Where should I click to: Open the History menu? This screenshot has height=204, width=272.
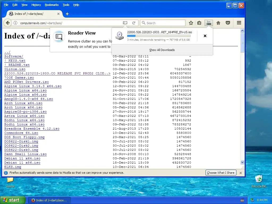(x=36, y=5)
